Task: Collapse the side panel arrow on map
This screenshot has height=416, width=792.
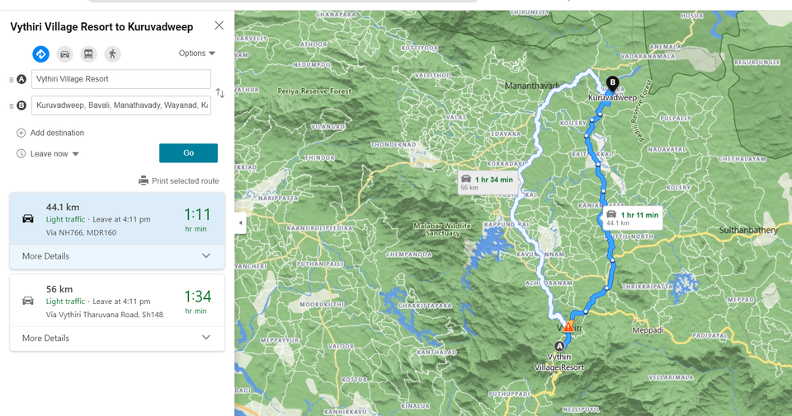Action: tap(240, 222)
